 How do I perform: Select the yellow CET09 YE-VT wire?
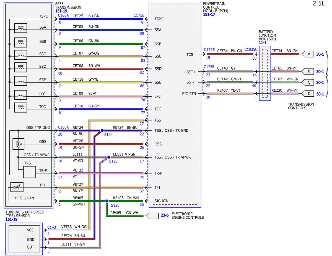101,96
